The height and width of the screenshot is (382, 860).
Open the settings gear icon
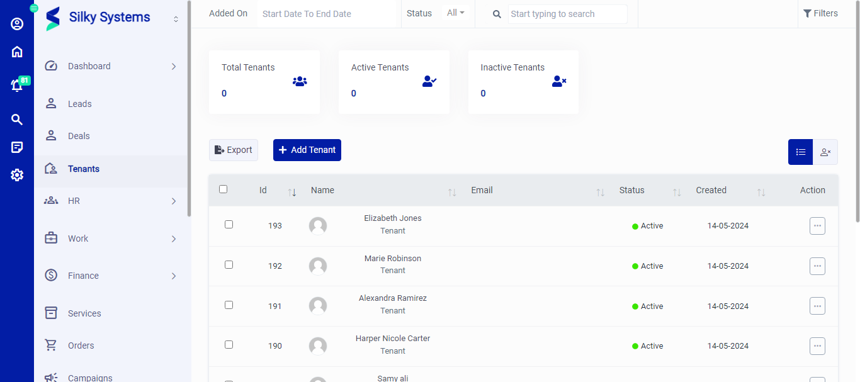point(17,175)
